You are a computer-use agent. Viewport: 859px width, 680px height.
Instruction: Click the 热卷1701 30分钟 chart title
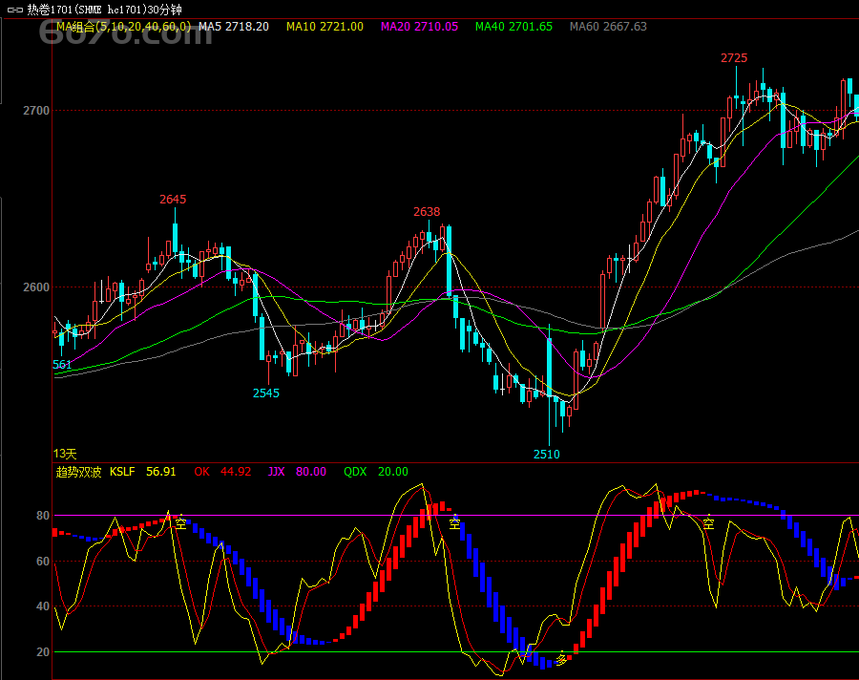point(104,10)
